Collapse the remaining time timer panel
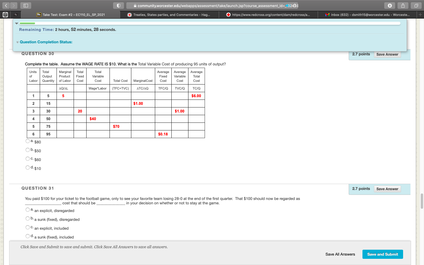This screenshot has height=265, width=424. (17, 23)
